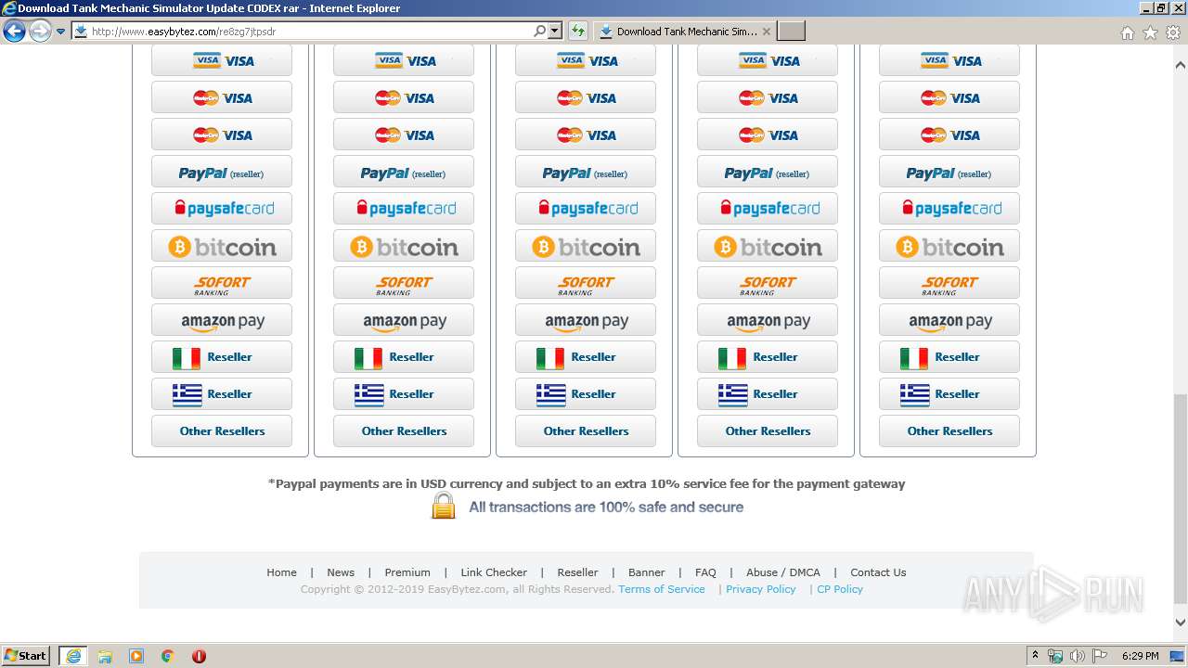Screen dimensions: 1188x668
Task: Choose PayPal reseller in the fourth column
Action: pos(768,172)
